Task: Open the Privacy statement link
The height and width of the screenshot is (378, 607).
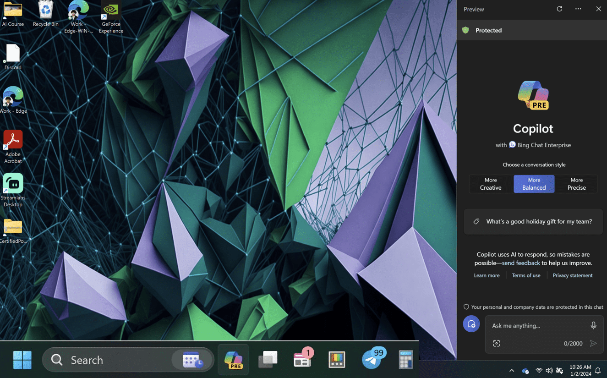Action: point(572,275)
